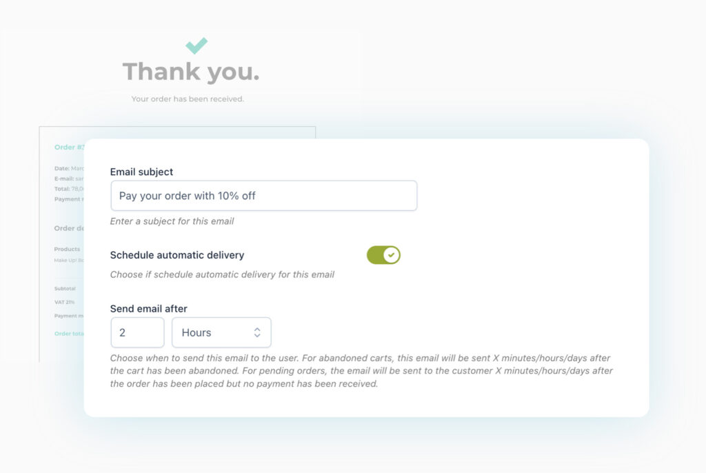706x473 pixels.
Task: Click the Products section of the order details
Action: coord(67,249)
